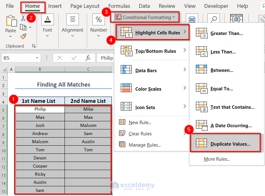Select the Format Painter brush icon
265x196 pixels.
(23, 37)
